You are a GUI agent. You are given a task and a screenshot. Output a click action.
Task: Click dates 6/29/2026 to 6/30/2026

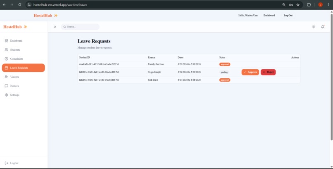(189, 72)
